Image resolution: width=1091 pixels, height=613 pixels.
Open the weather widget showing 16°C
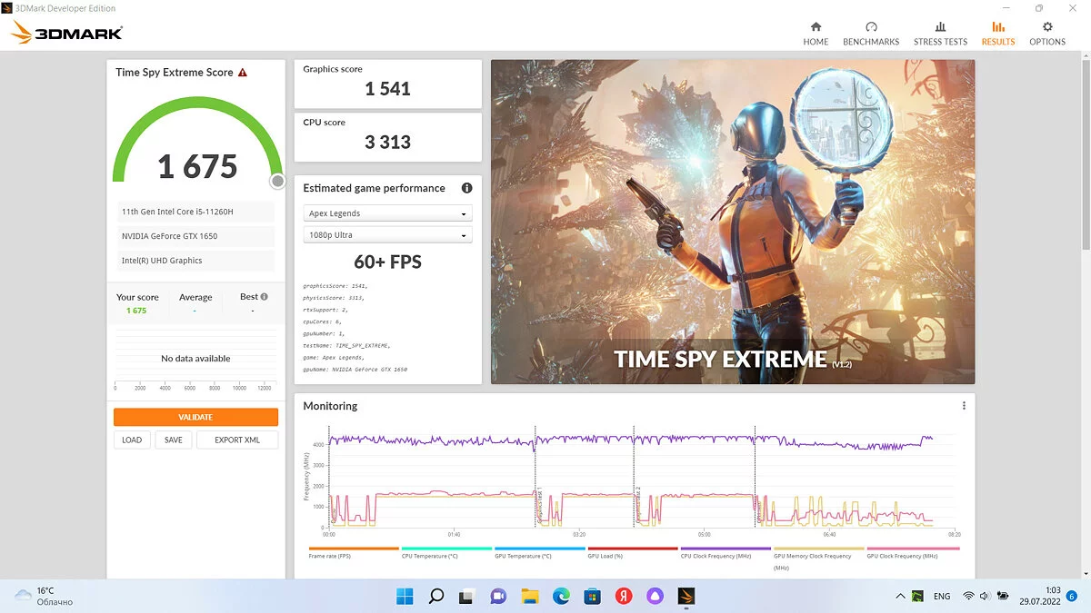point(44,596)
